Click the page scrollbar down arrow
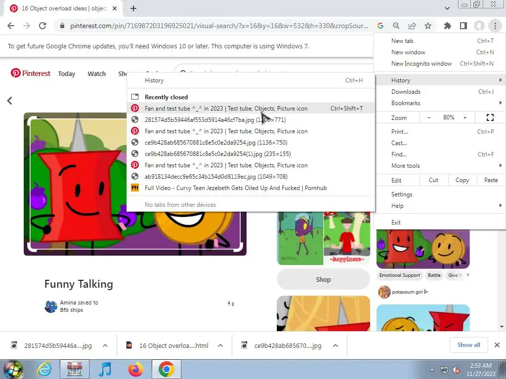 [x=502, y=327]
